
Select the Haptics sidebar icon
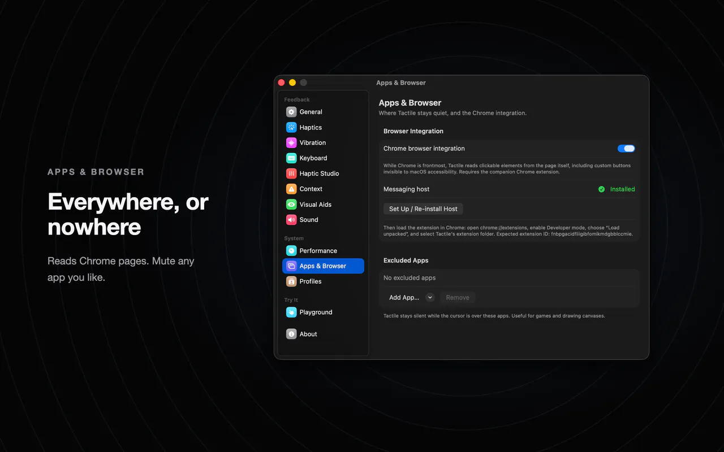pyautogui.click(x=291, y=127)
